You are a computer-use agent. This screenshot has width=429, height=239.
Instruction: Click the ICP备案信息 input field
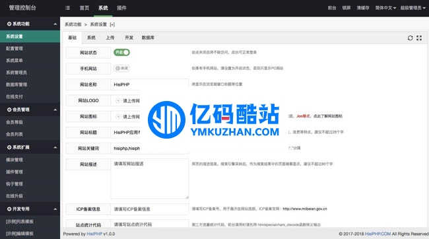coord(150,209)
